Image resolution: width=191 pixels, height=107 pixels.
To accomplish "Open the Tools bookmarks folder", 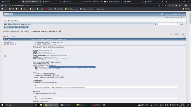I will coord(33,9).
